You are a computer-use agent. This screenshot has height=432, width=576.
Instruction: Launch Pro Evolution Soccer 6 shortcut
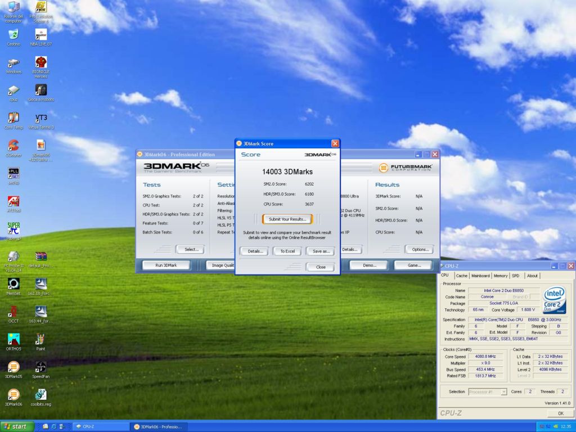click(x=40, y=12)
